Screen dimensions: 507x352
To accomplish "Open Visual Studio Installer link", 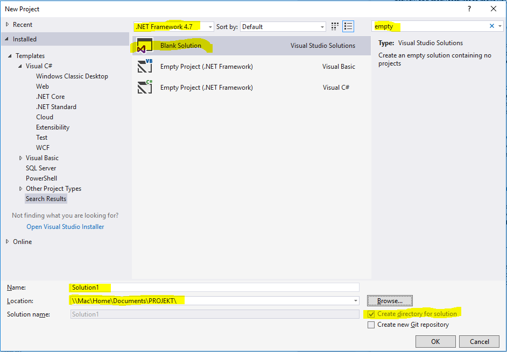I will [65, 227].
